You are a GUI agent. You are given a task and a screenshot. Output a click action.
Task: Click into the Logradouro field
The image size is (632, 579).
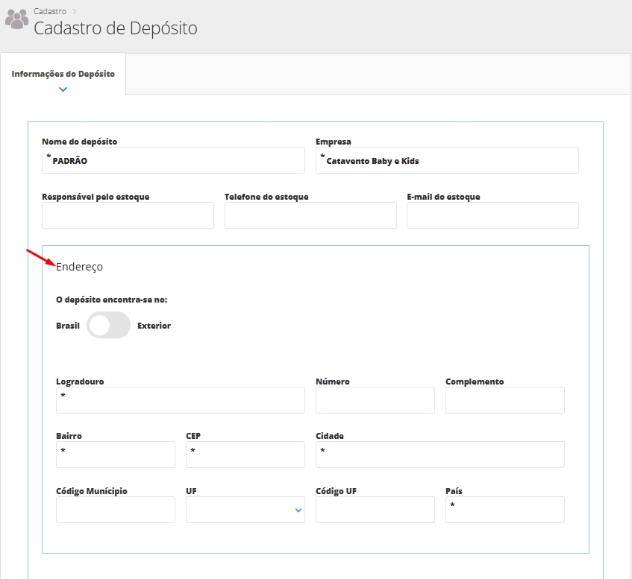(180, 400)
